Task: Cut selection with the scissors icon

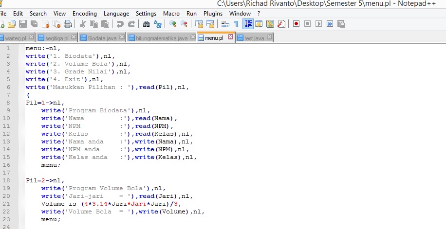Action: point(83,24)
